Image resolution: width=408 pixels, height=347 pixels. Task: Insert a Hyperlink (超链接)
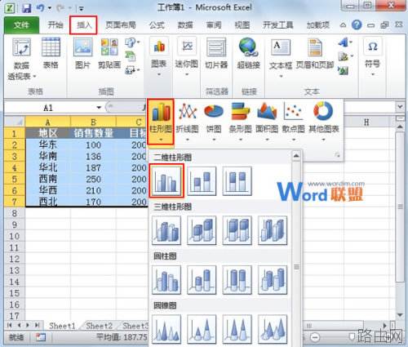pos(248,53)
